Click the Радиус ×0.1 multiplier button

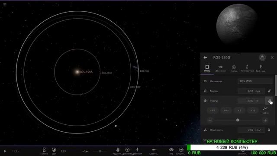tap(213, 110)
